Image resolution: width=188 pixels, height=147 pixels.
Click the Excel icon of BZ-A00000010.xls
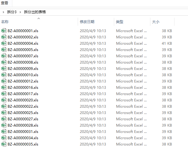4,75
